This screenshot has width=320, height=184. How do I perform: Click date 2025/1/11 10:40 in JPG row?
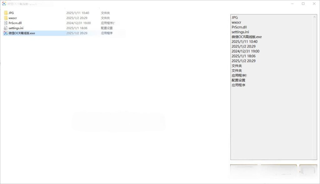(x=77, y=13)
